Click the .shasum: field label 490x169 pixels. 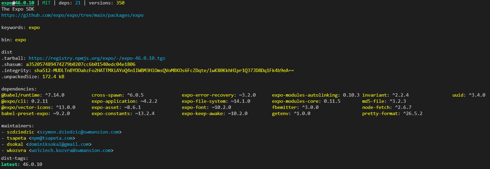tap(12, 65)
